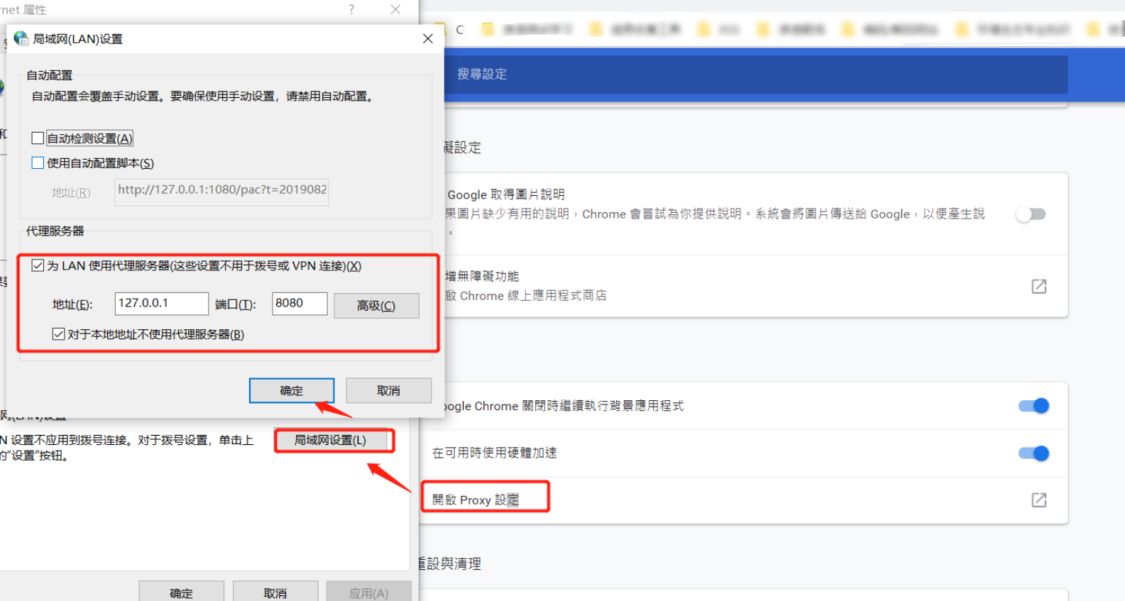Click the help question mark in the Internet properties title bar
The image size is (1125, 601).
pos(351,9)
